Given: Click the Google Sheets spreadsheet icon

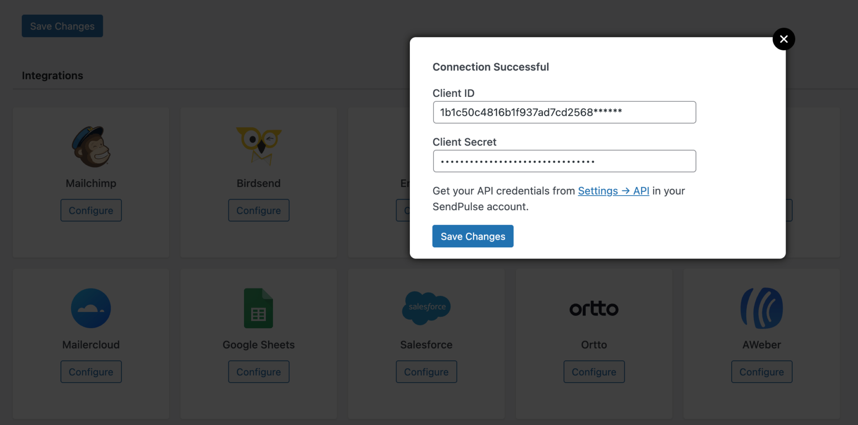Looking at the screenshot, I should pos(258,308).
